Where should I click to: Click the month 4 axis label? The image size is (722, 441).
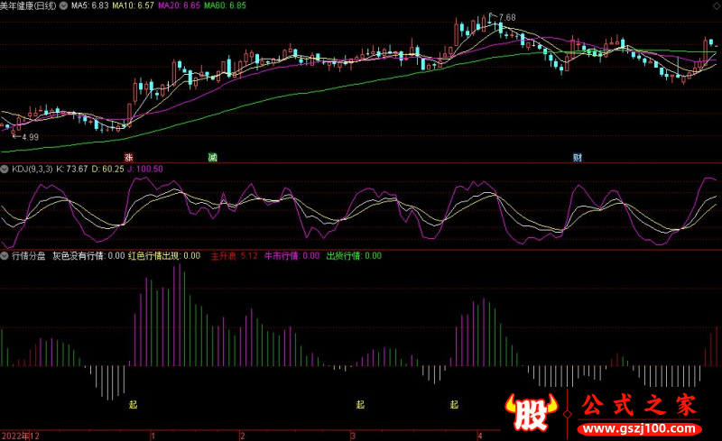coord(480,436)
